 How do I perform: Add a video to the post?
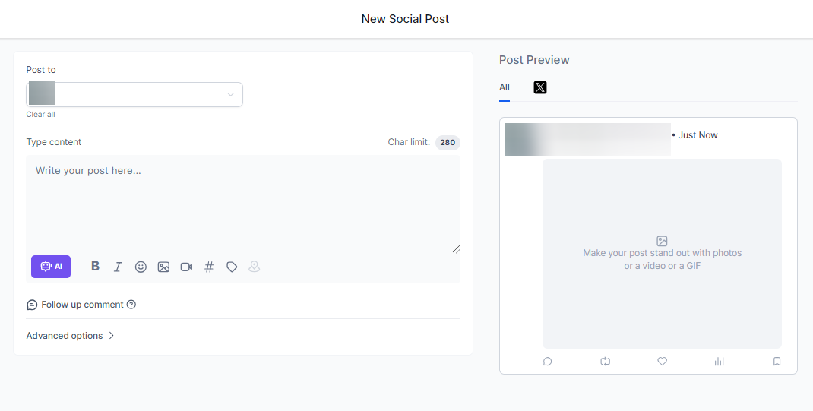pos(186,267)
